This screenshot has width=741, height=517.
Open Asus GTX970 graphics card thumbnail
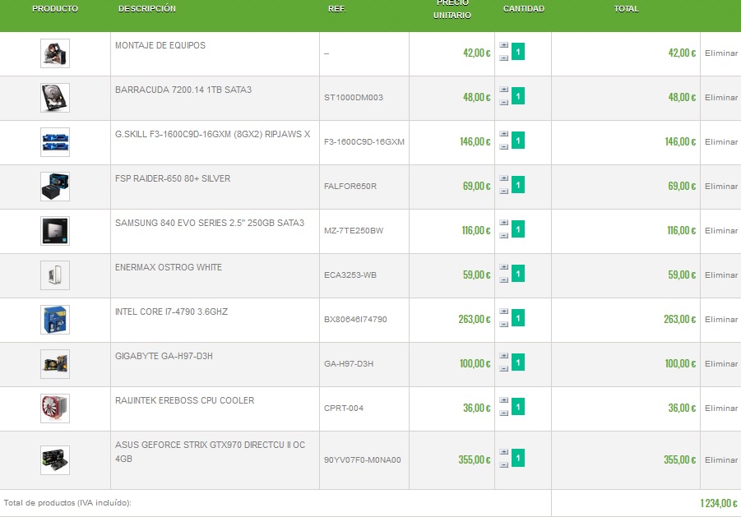pos(55,460)
